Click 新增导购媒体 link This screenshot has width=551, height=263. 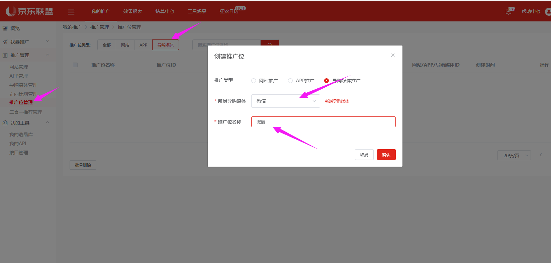pyautogui.click(x=337, y=101)
